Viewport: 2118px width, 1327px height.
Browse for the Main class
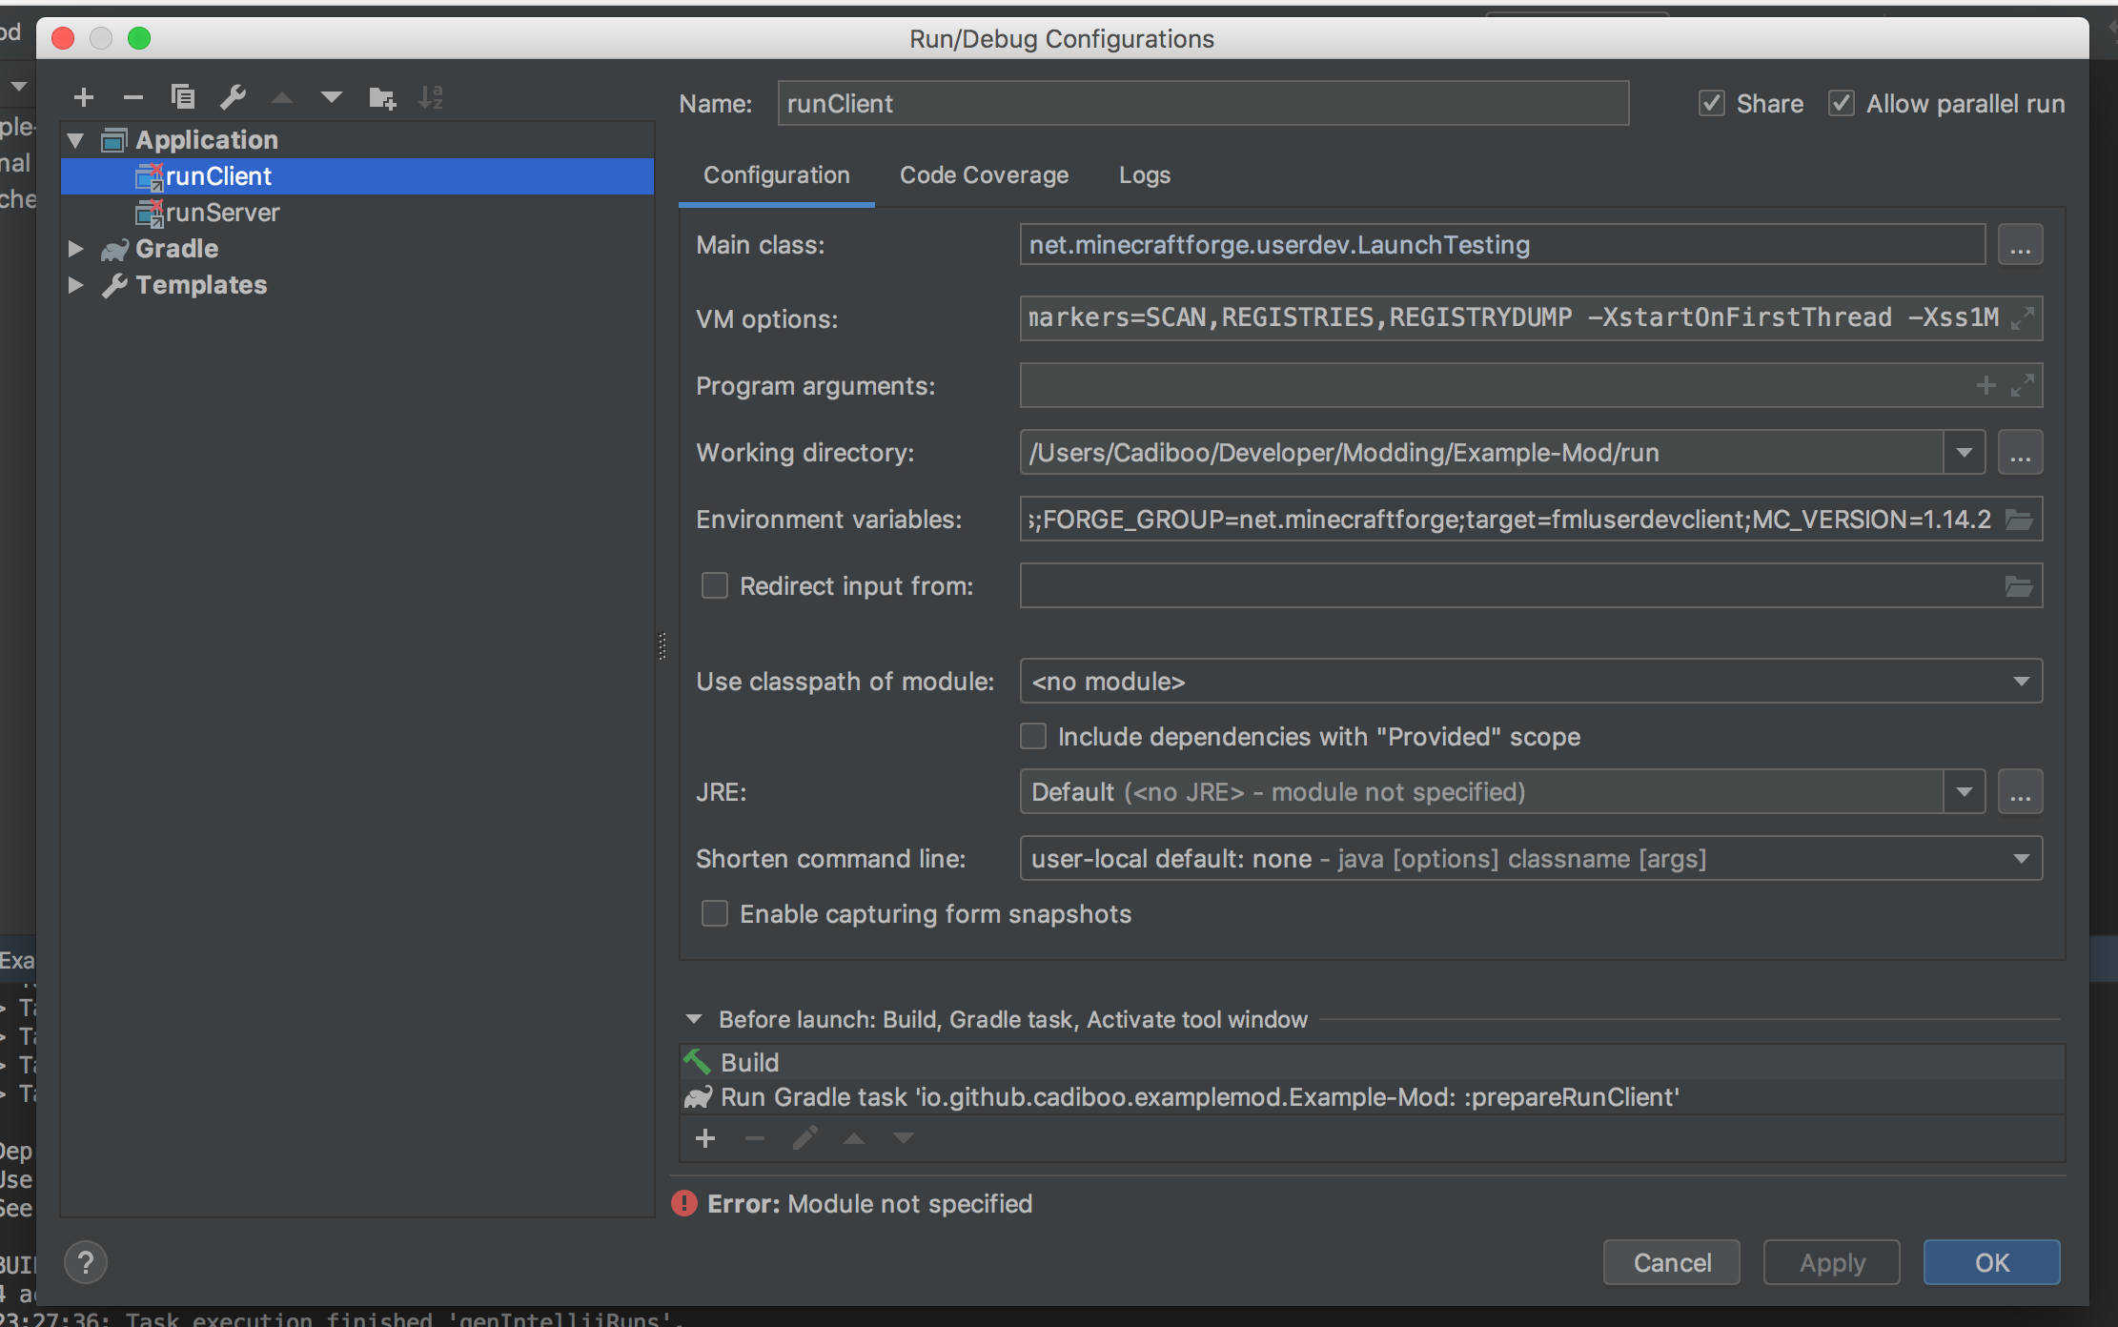[x=2020, y=244]
